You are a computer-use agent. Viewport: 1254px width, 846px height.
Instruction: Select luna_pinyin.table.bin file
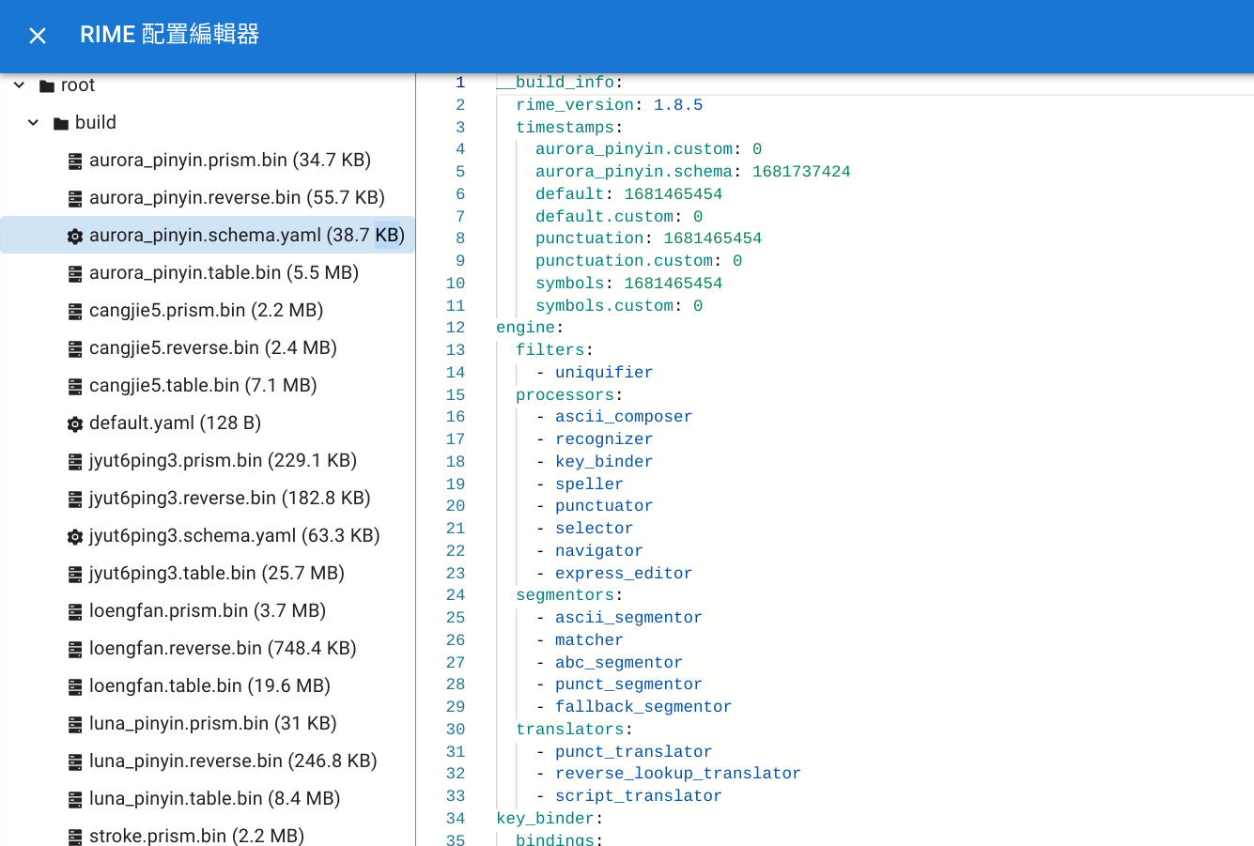pos(214,799)
